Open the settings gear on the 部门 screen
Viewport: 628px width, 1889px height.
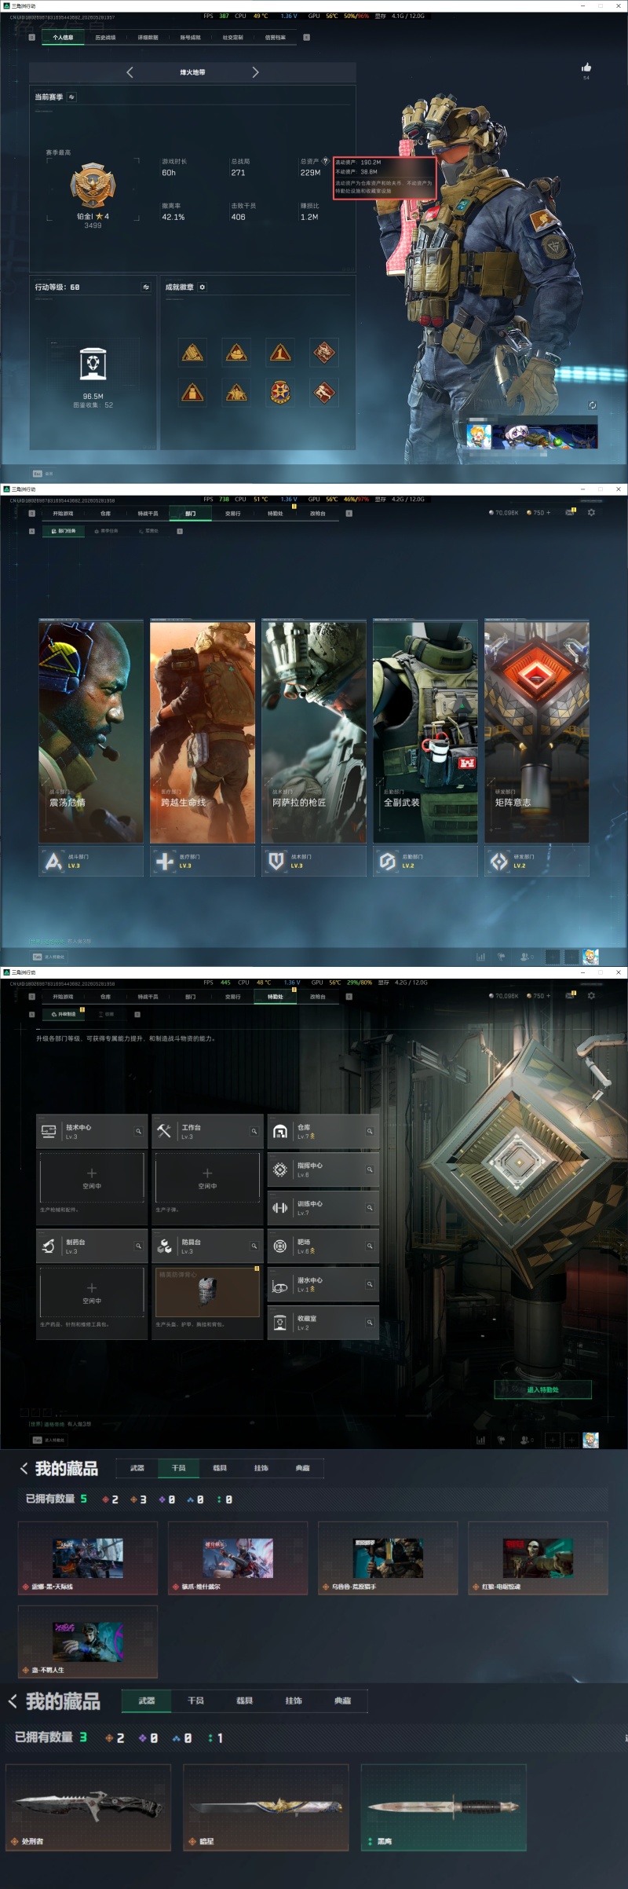coord(591,513)
